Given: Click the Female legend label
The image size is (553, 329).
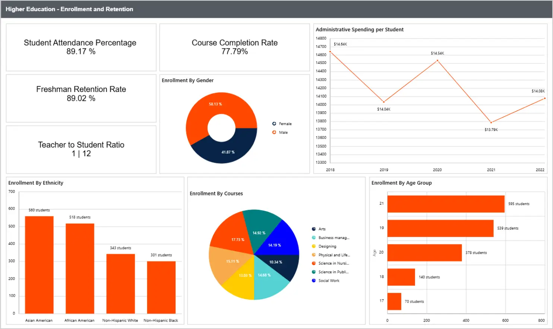Looking at the screenshot, I should 285,124.
